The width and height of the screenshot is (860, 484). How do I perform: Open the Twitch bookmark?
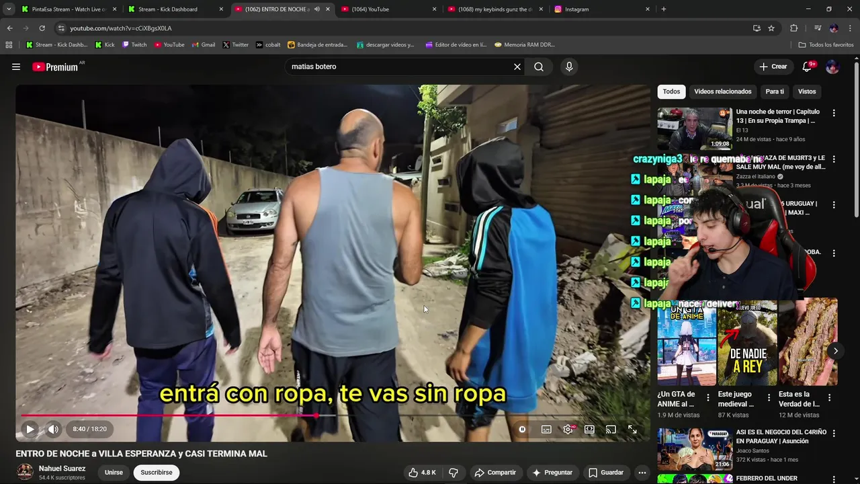[134, 45]
